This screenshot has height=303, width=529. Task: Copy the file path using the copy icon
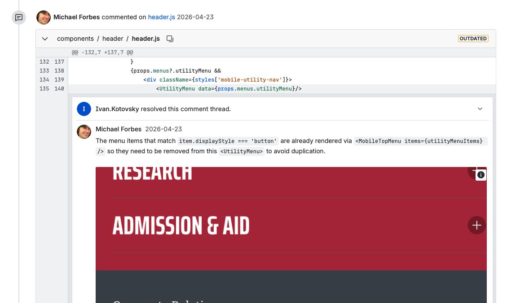click(x=170, y=39)
